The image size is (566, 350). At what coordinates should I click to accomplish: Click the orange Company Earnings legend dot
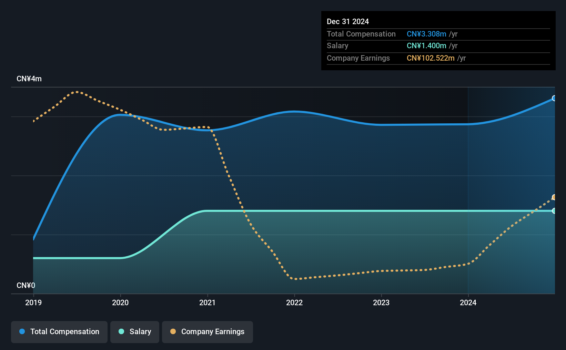pyautogui.click(x=173, y=331)
